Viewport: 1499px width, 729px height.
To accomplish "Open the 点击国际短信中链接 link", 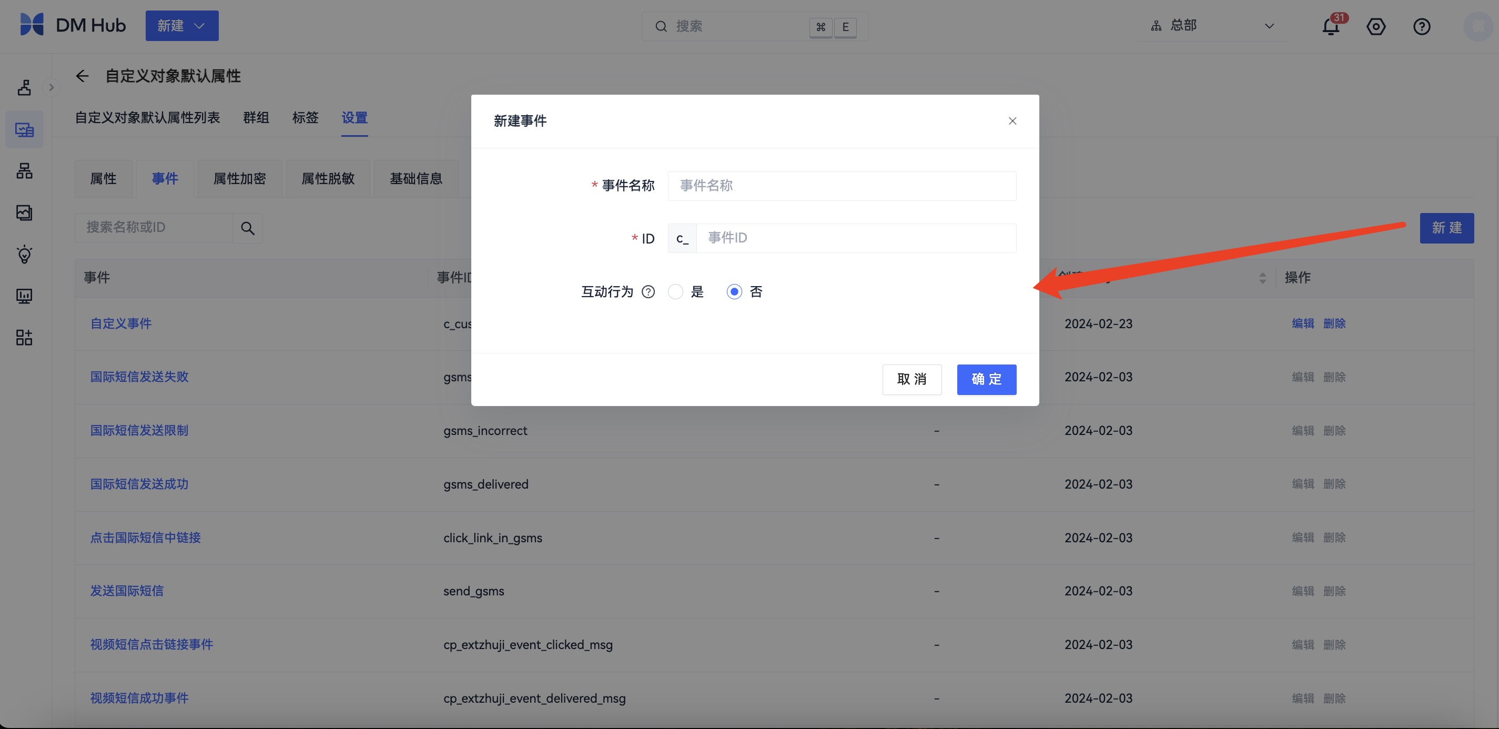I will [146, 538].
